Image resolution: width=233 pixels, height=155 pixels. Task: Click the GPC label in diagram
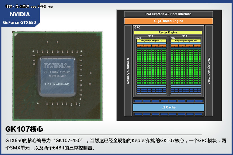[137, 27]
